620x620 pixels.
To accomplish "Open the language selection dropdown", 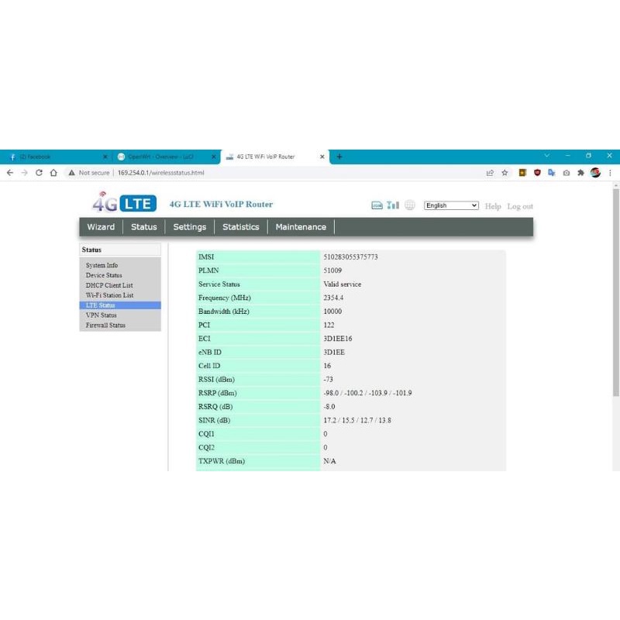I will coord(450,205).
